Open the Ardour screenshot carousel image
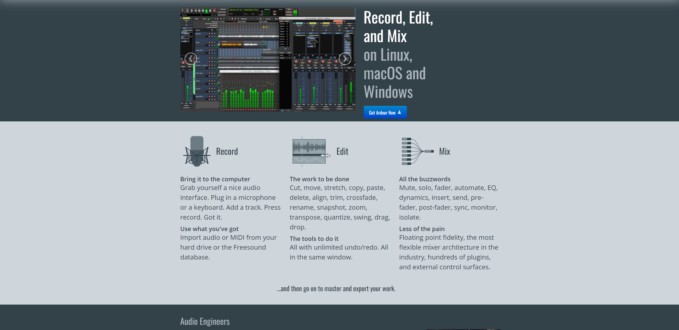 tap(268, 59)
